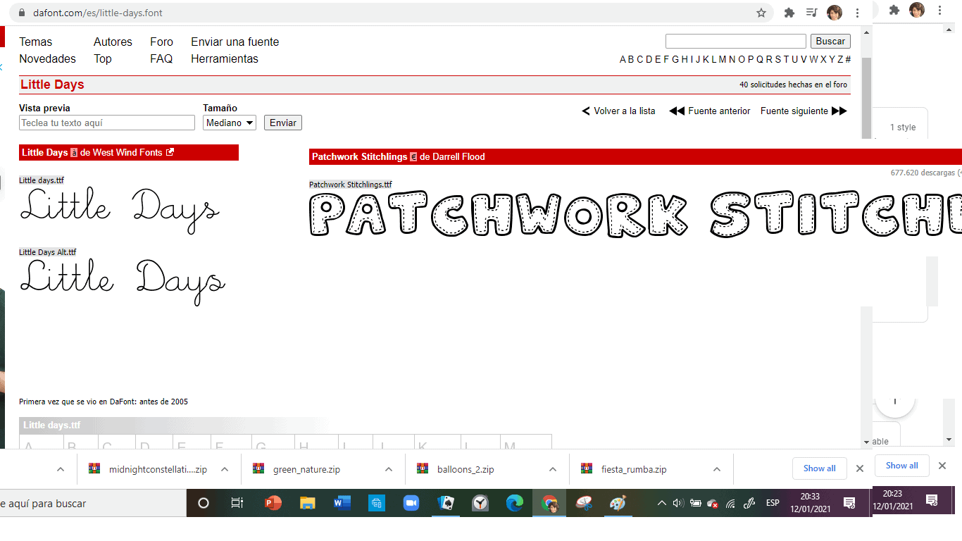
Task: Go to Fuente siguiente
Action: click(x=804, y=111)
